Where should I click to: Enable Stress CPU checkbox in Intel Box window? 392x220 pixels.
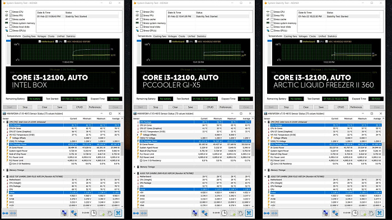point(11,12)
